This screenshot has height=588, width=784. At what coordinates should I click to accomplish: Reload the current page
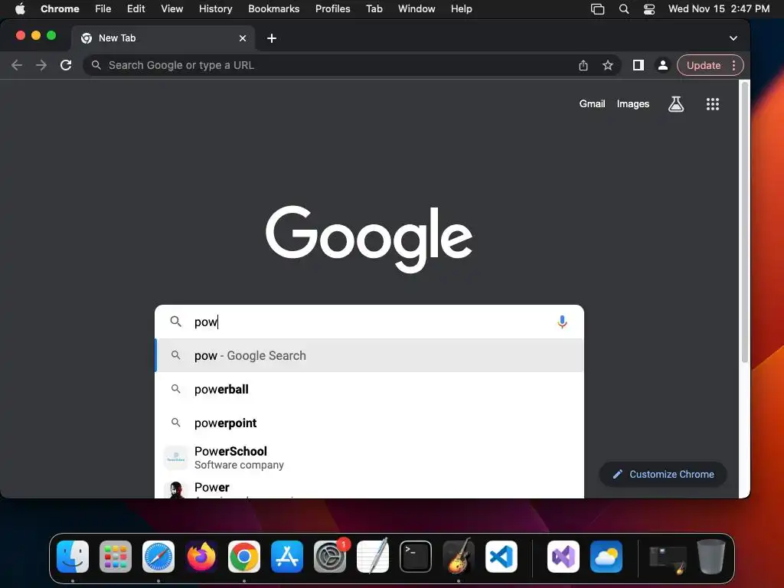click(x=66, y=65)
